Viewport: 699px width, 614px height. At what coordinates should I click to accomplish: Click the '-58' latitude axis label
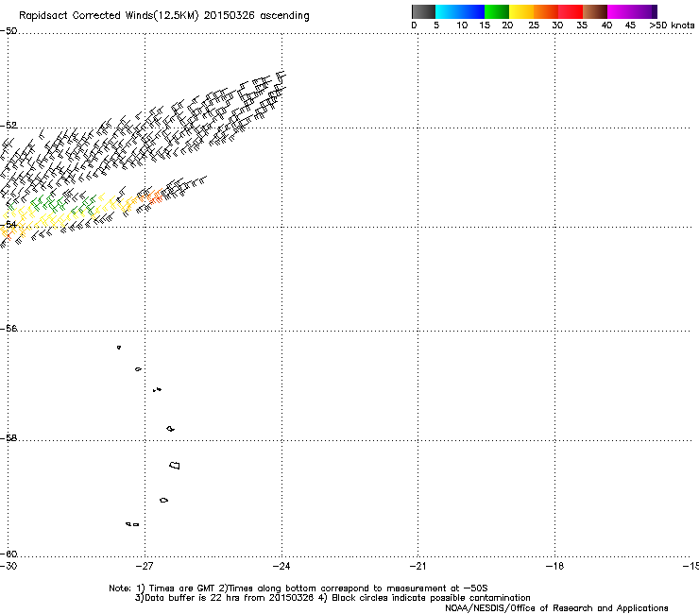click(9, 438)
